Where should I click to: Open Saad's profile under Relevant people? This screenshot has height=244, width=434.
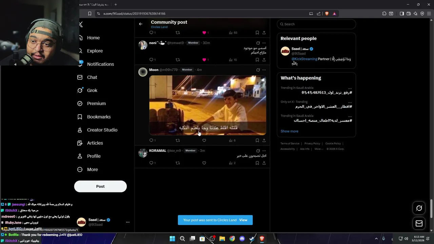pos(300,49)
